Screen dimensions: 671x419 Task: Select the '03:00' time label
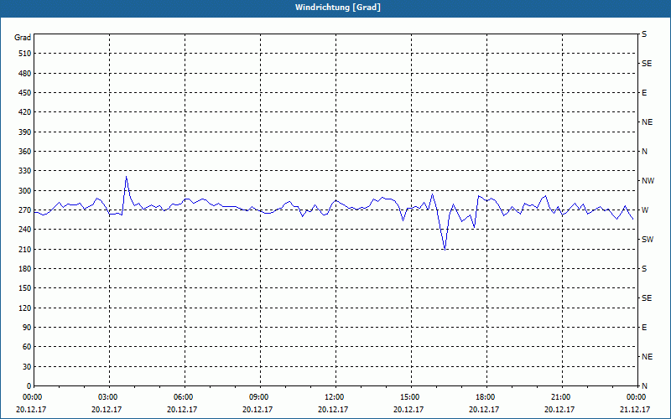pos(109,397)
